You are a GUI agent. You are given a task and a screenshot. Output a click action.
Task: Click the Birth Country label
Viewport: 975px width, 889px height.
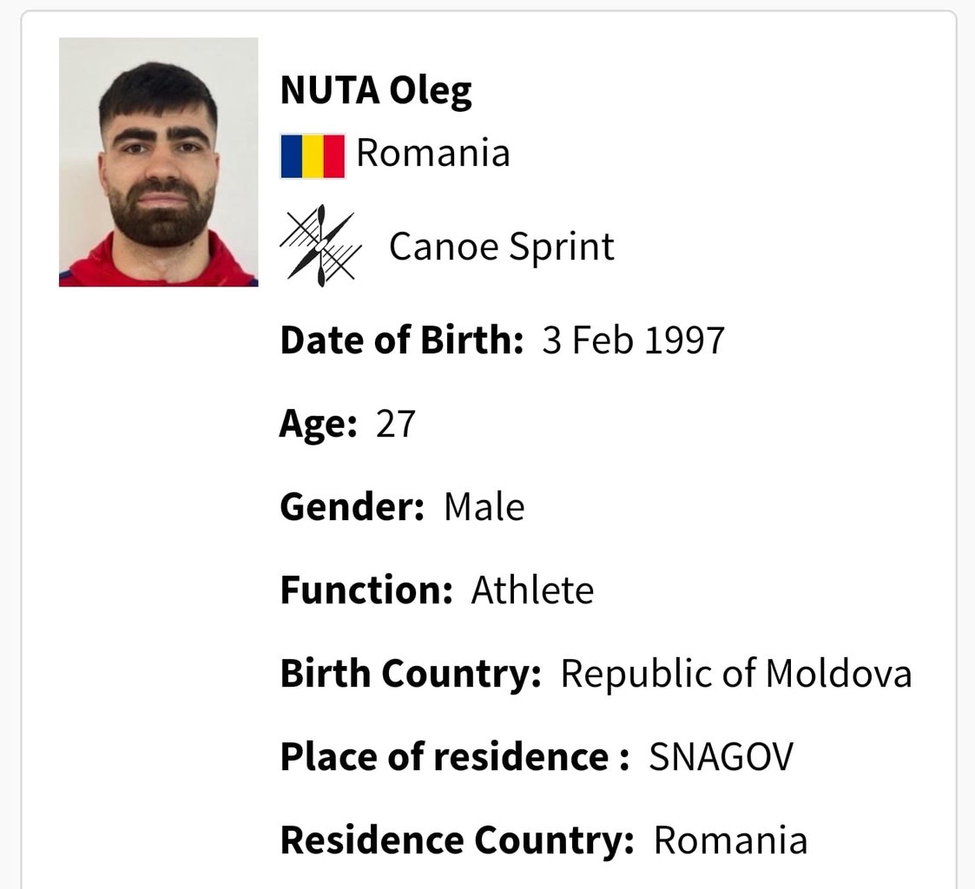click(x=411, y=674)
